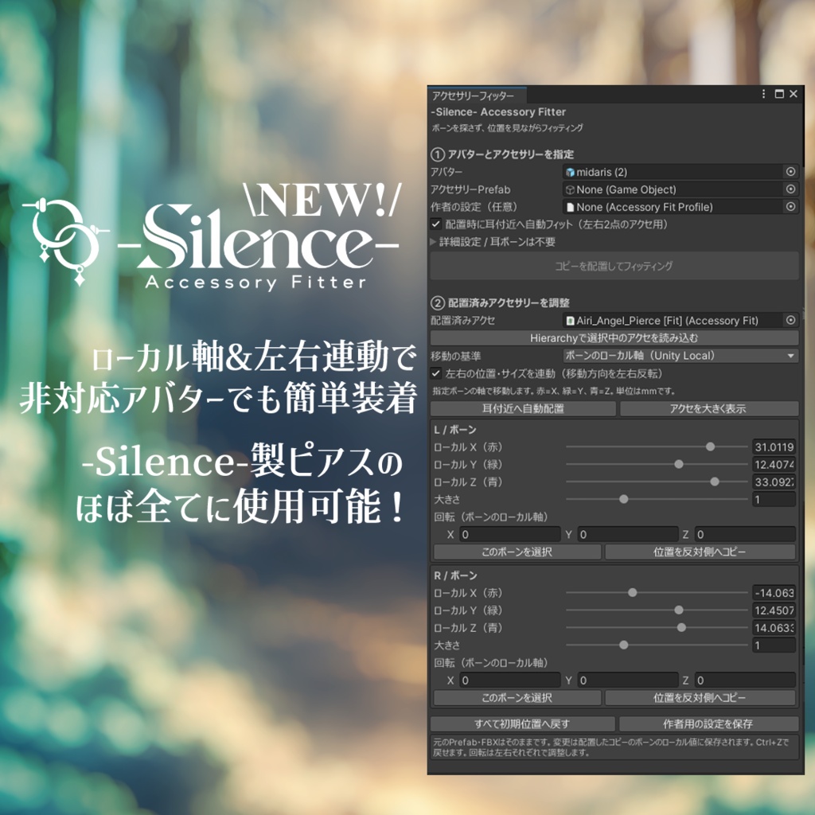This screenshot has height=815, width=815.
Task: Click L bone ローカル Z slider handle
Action: pos(715,482)
